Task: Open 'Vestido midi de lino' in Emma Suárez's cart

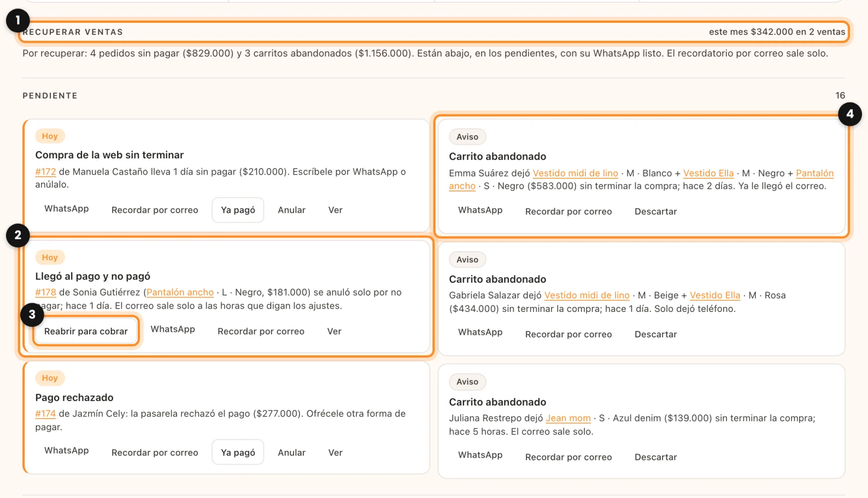Action: click(x=575, y=173)
